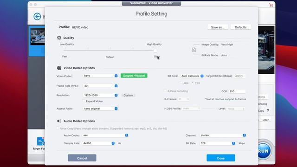
Task: Select the video thumbnail in main window
Action: pos(38,36)
